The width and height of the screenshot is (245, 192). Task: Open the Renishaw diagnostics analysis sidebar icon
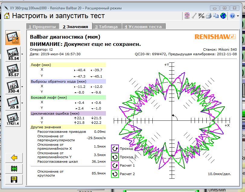click(13, 38)
